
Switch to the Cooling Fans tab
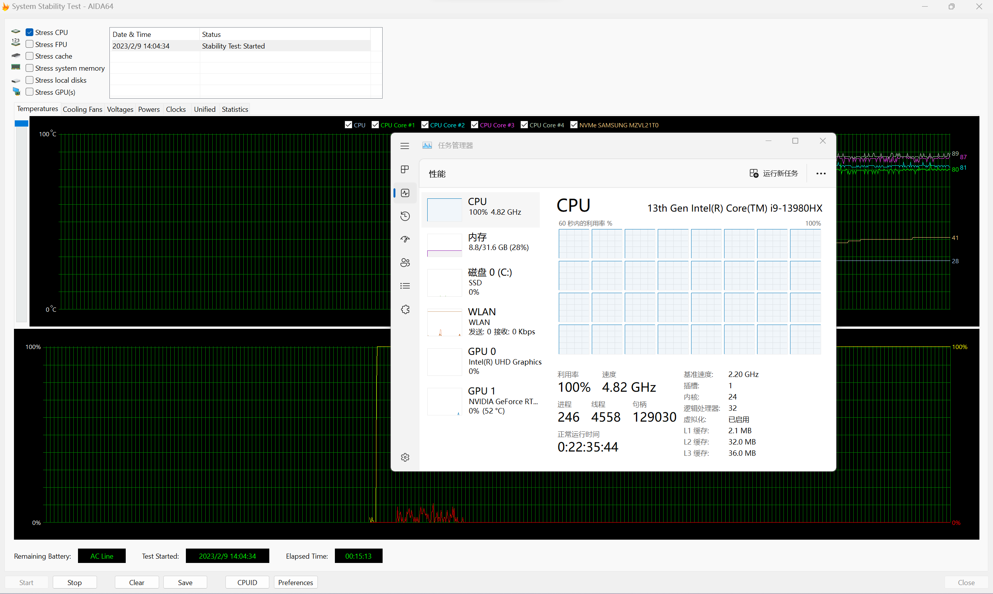[82, 109]
